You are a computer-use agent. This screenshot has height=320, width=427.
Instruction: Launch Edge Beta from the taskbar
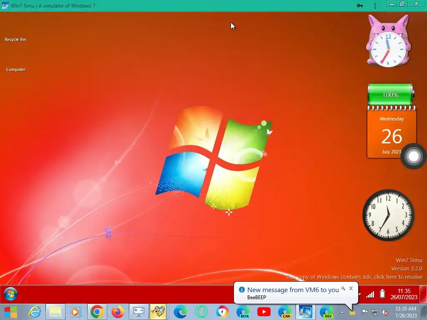243,312
